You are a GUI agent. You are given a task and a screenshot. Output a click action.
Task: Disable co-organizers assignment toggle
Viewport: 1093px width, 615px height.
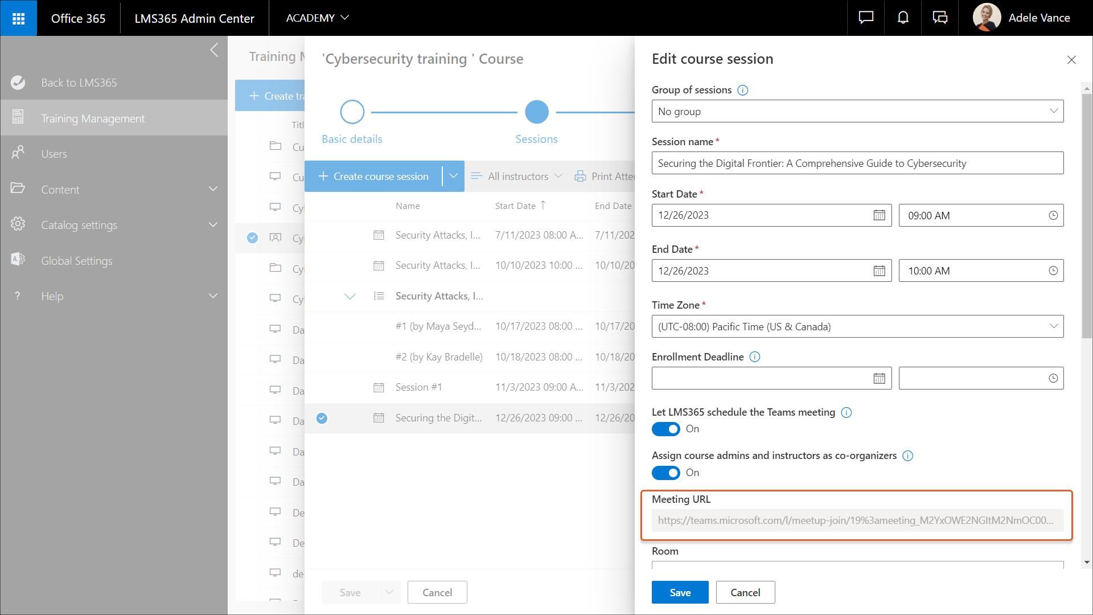[665, 473]
